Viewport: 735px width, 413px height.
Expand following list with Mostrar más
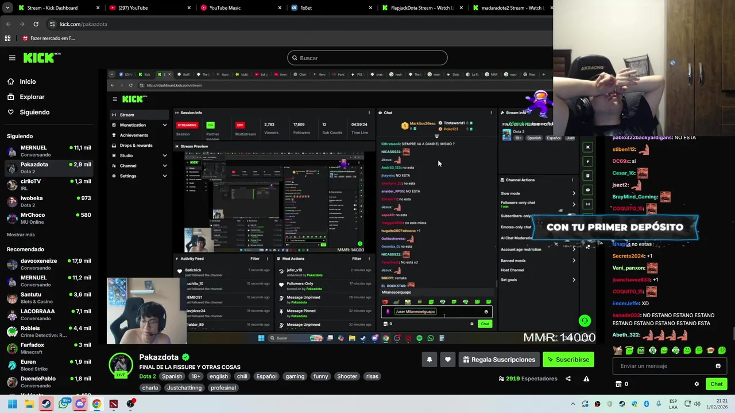[x=21, y=235]
